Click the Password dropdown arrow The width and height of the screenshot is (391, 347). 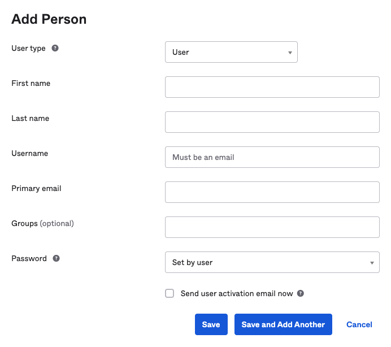[372, 263]
